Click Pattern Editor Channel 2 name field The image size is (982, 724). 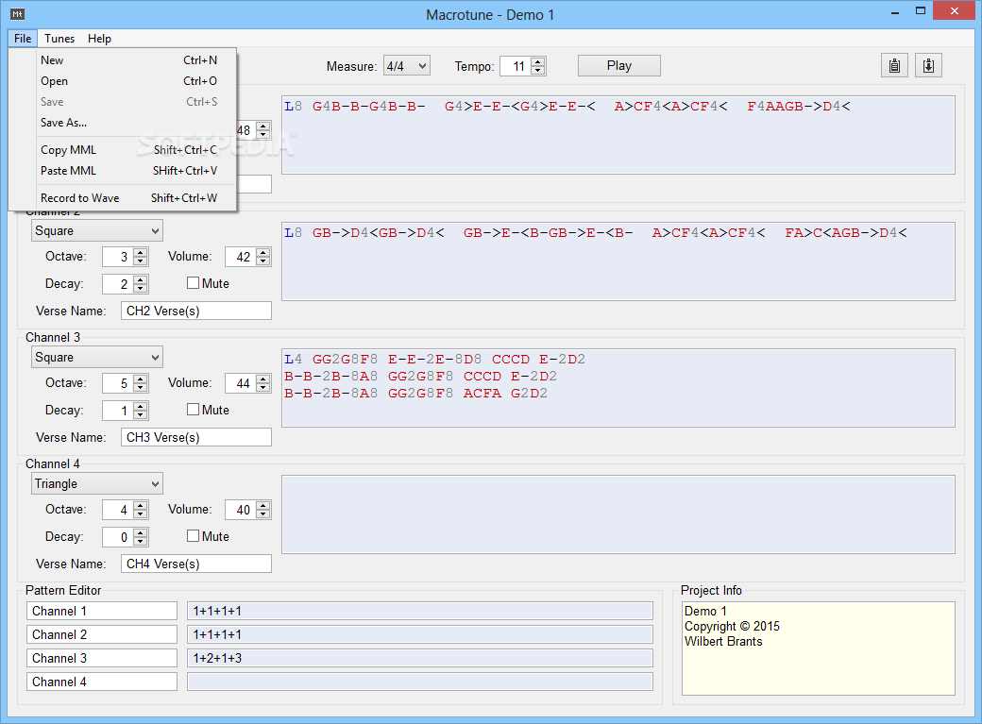[x=101, y=634]
